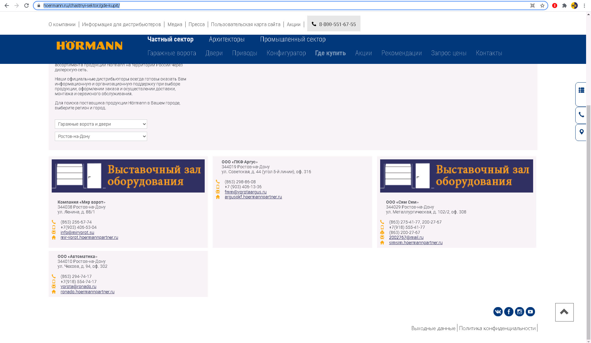Open the Контакты menu item
The image size is (591, 343).
tap(489, 53)
